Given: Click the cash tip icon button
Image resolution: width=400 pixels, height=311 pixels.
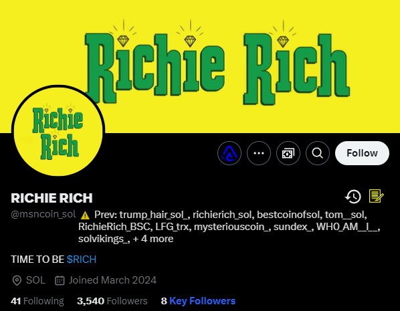Looking at the screenshot, I should point(288,153).
